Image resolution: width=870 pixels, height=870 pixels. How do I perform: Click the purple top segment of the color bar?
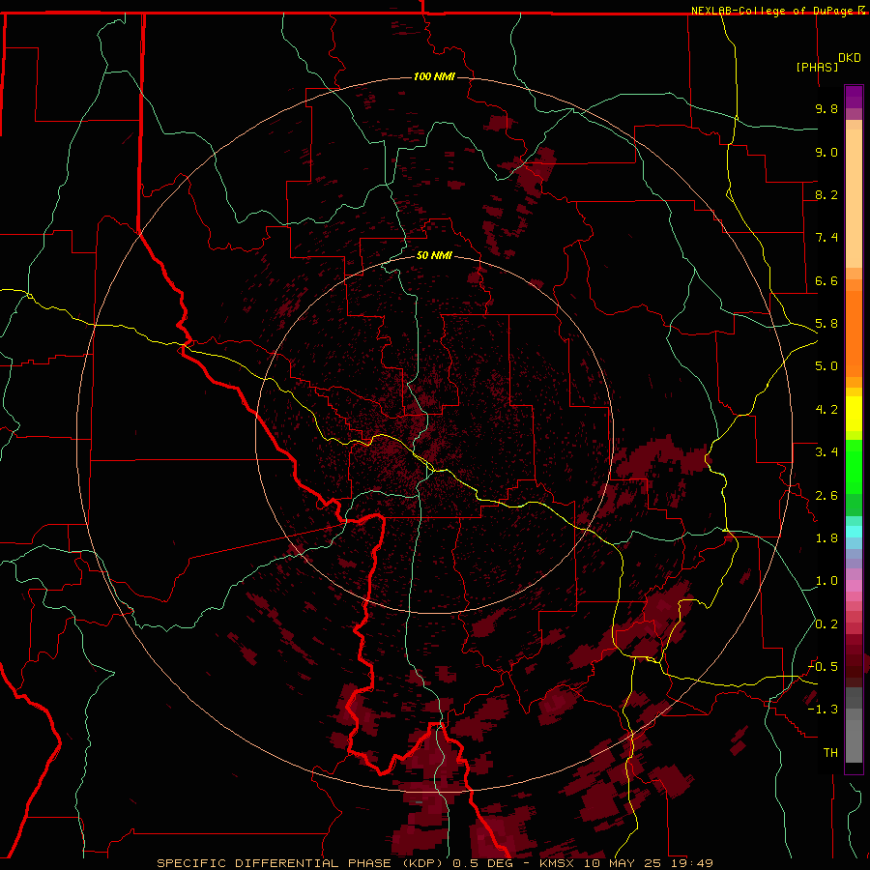[x=854, y=97]
